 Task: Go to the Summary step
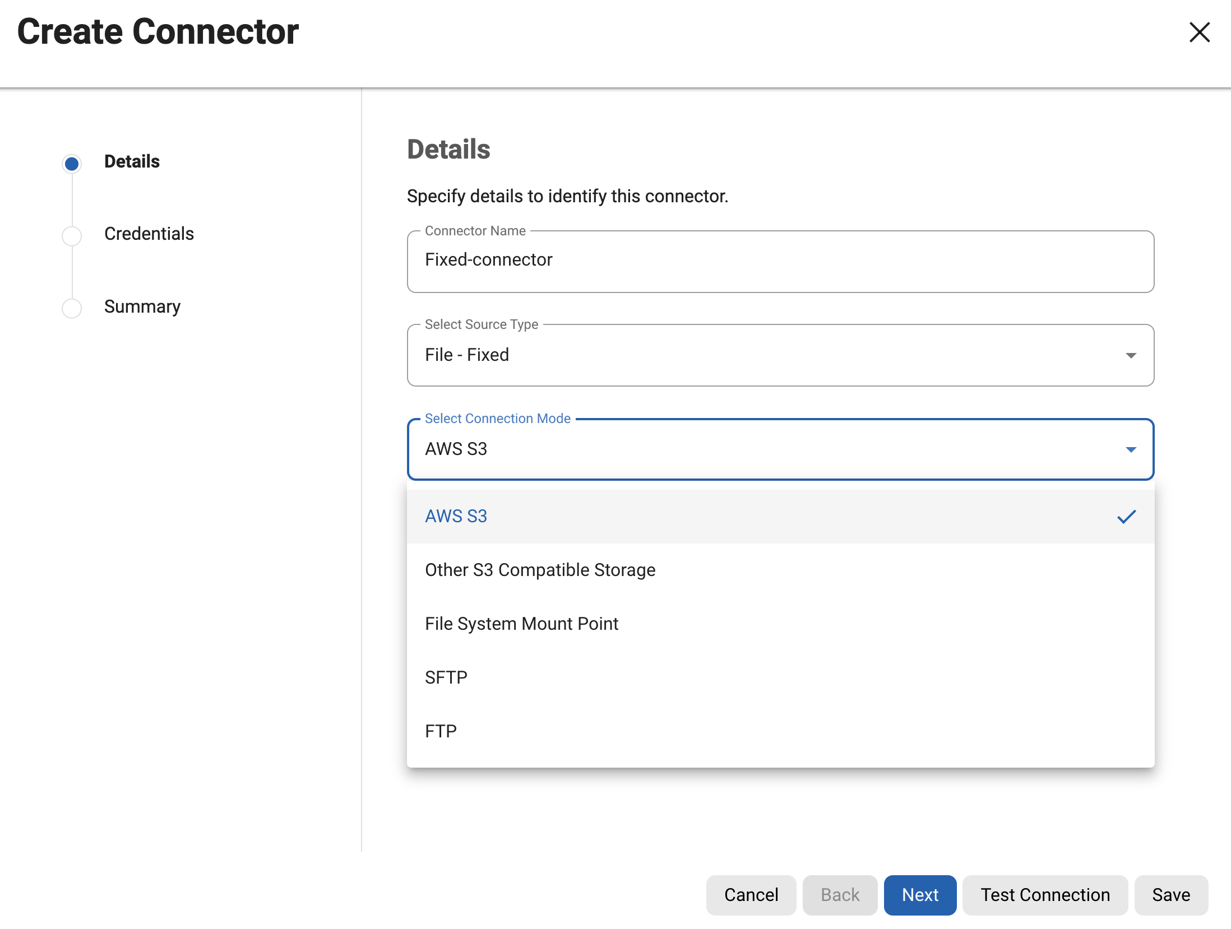(142, 306)
